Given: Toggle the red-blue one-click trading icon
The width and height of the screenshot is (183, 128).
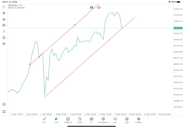Looking at the screenshot, I should 92,7.
